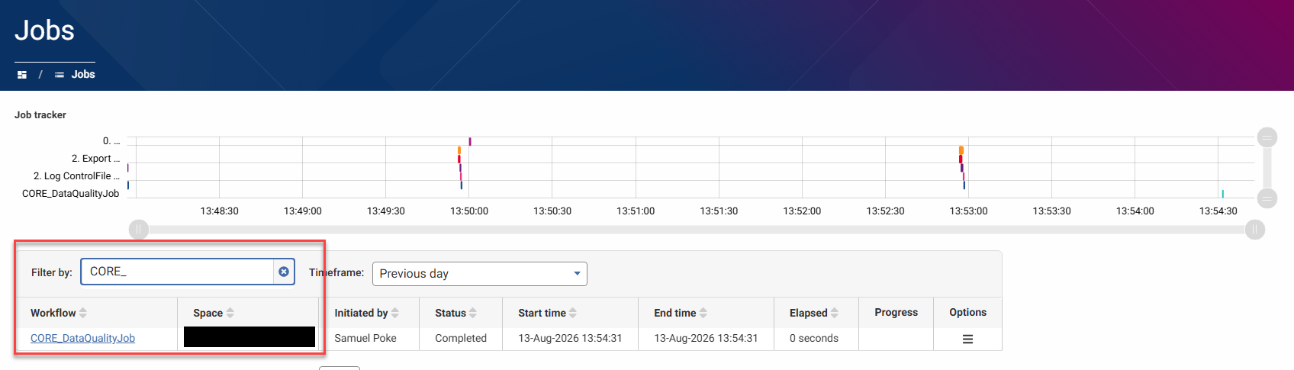This screenshot has width=1294, height=370.
Task: Sort table by Elapsed column
Action: point(813,313)
